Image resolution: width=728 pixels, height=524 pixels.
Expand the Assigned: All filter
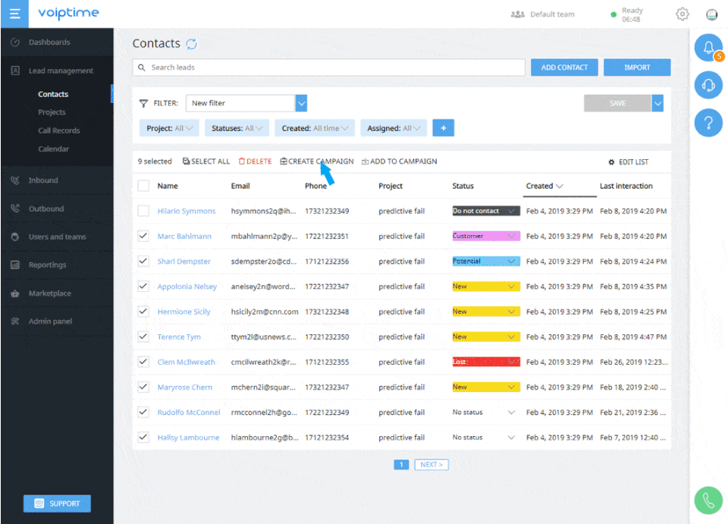tap(394, 128)
